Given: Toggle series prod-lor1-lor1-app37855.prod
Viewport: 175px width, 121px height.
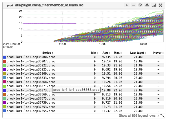Looking at the screenshot, I should pos(31,111).
